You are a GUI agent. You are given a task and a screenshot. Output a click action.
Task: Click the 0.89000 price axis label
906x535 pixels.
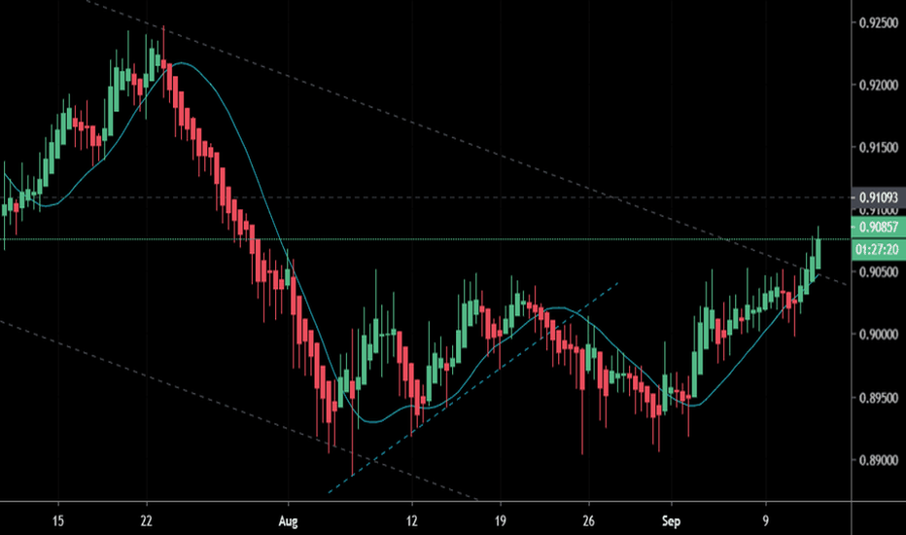[879, 460]
